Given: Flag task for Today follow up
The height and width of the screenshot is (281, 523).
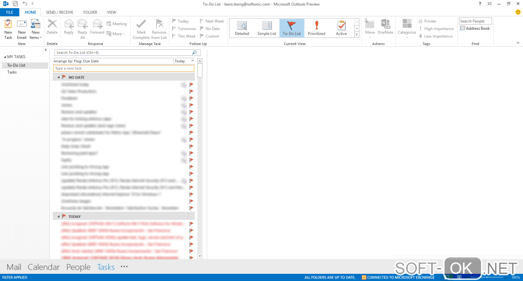Looking at the screenshot, I should [180, 21].
